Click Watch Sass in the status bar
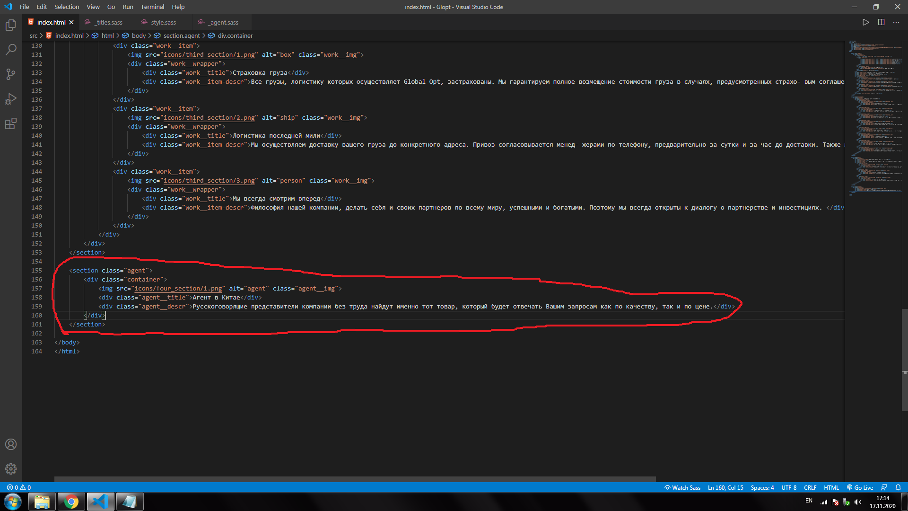Screen dimensions: 908x511 (x=682, y=487)
